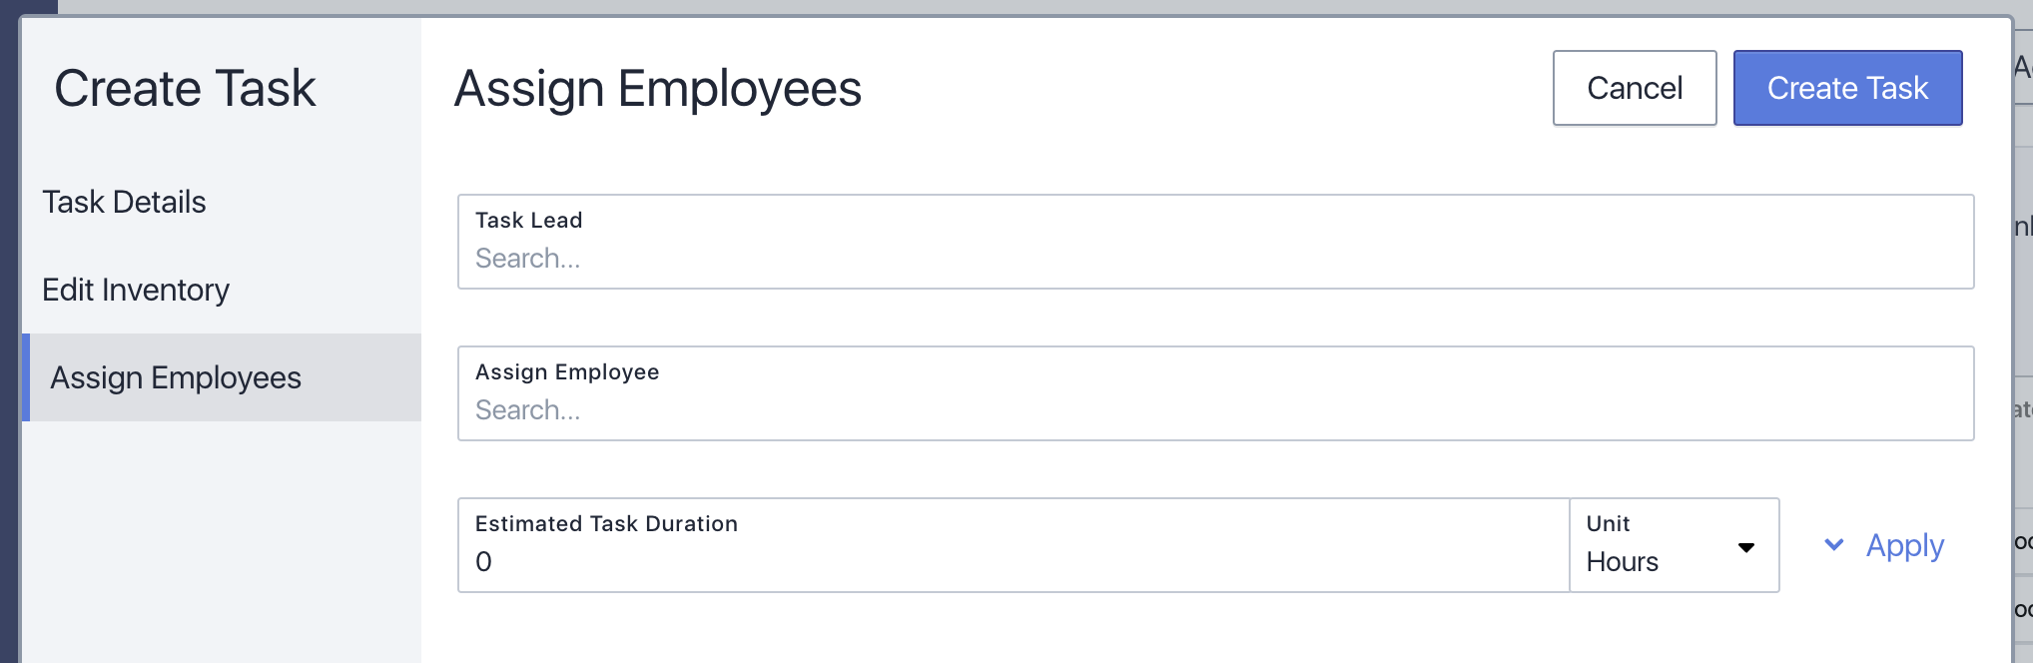2033x663 pixels.
Task: Click the "Create Task" sidebar title
Action: pyautogui.click(x=185, y=88)
